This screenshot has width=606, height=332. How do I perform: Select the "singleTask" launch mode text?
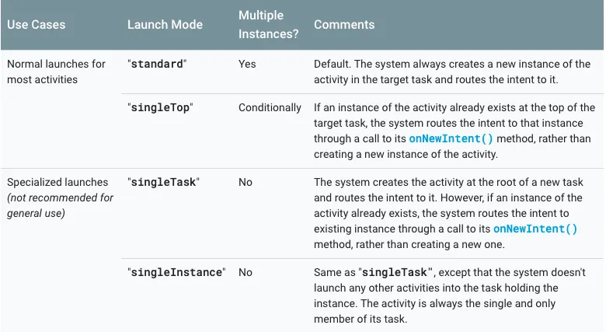tap(163, 182)
